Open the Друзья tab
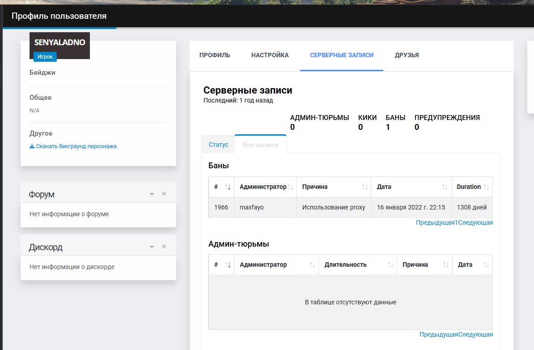The image size is (534, 350). pyautogui.click(x=407, y=55)
